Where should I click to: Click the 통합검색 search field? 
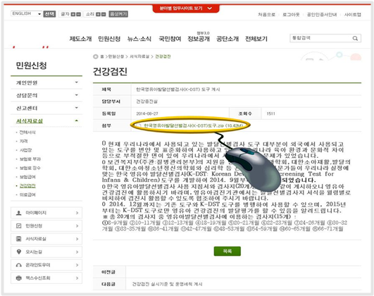[320, 38]
